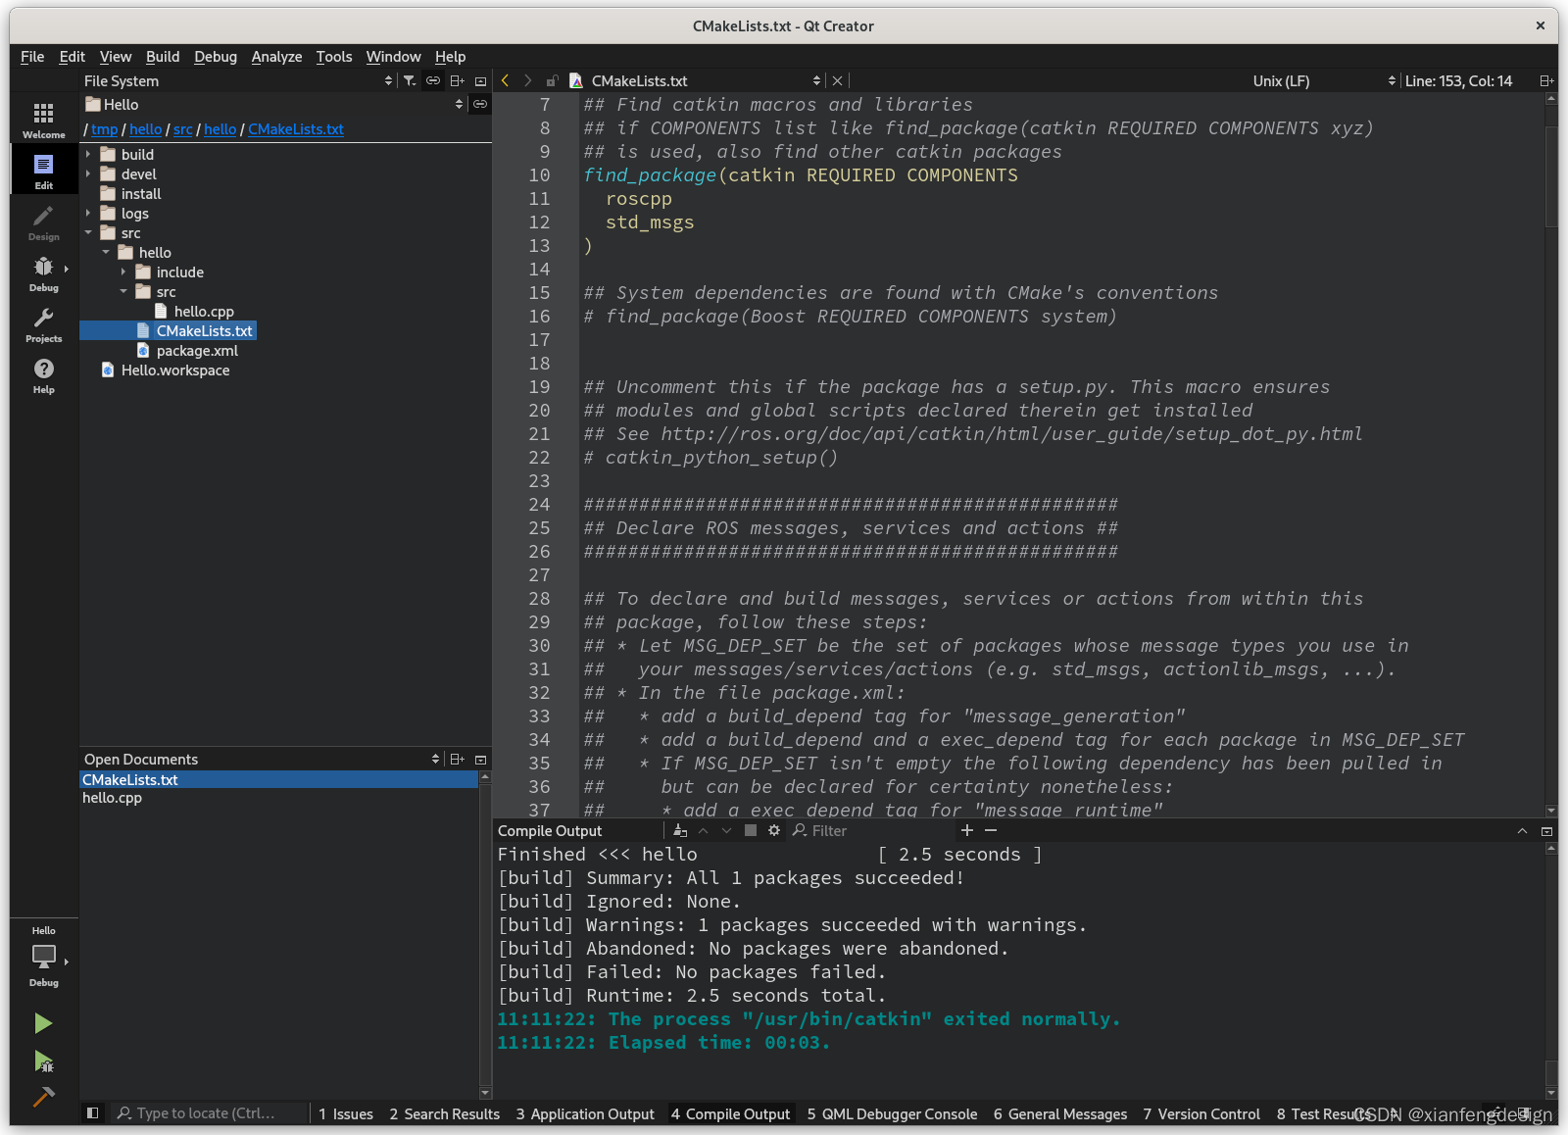Open the Hello root directory dropdown

pyautogui.click(x=274, y=104)
